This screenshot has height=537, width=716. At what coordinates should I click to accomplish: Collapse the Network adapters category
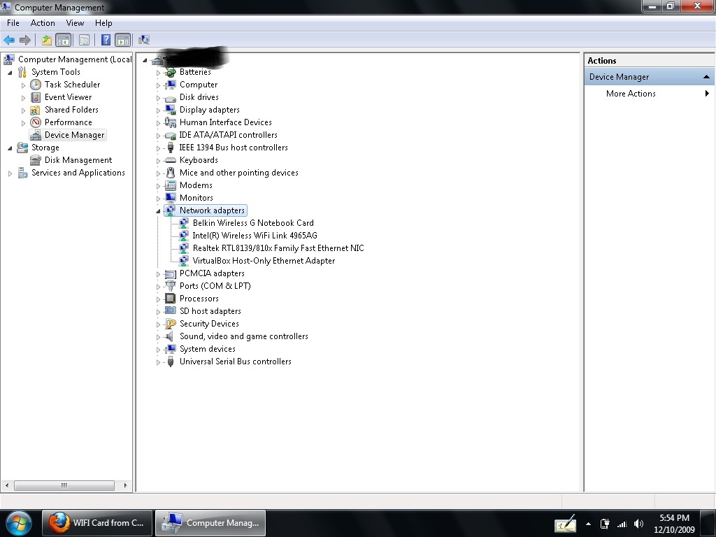point(158,211)
